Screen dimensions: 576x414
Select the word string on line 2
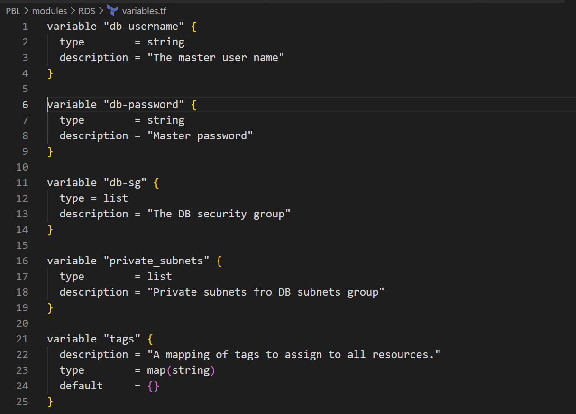click(166, 42)
